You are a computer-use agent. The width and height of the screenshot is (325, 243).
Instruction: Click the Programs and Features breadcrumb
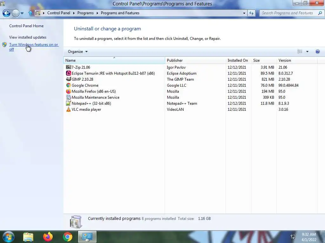point(120,13)
